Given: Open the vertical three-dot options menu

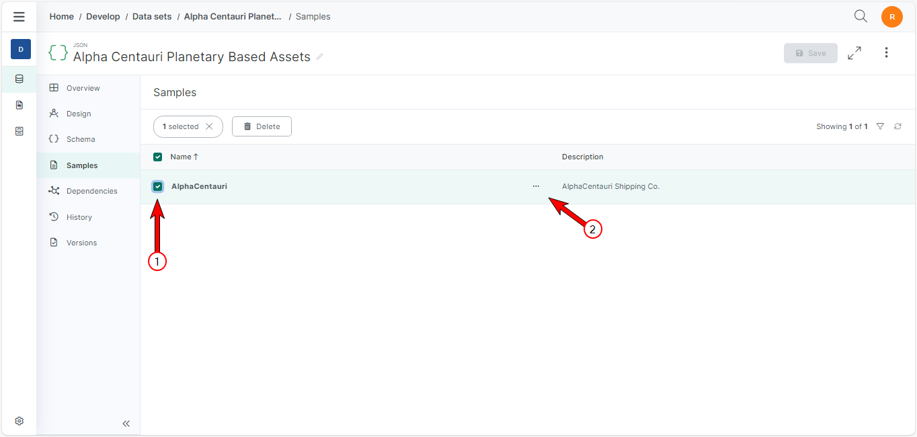Looking at the screenshot, I should pyautogui.click(x=887, y=52).
